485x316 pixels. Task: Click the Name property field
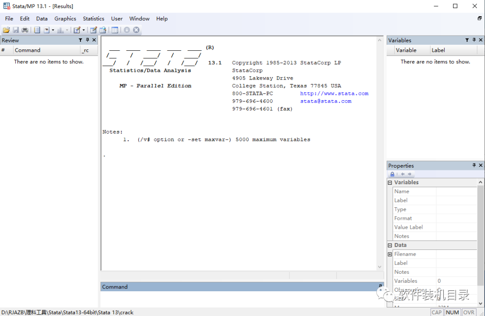coord(457,191)
